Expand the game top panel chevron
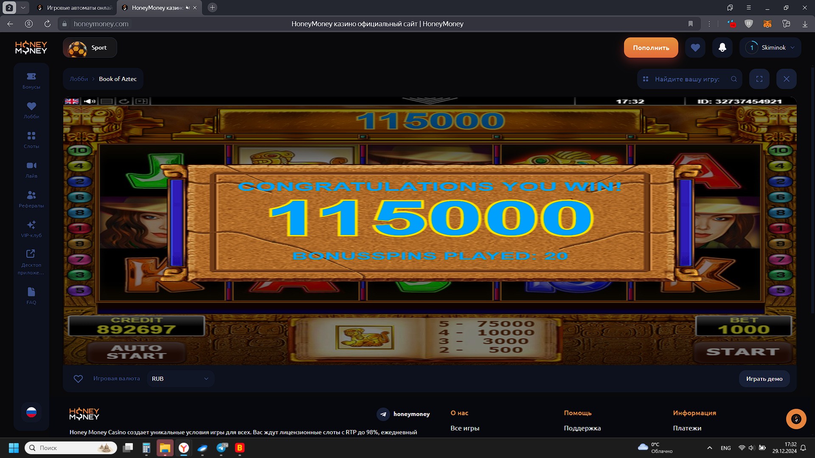The width and height of the screenshot is (815, 458). 430,101
